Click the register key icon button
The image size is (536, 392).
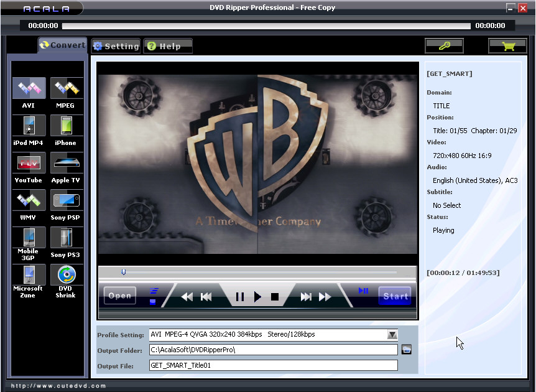[x=444, y=46]
